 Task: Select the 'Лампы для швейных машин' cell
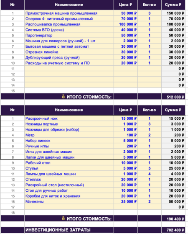[x=69, y=174]
